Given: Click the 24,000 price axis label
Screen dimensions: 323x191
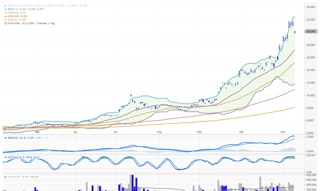Looking at the screenshot, I should click(x=311, y=7).
